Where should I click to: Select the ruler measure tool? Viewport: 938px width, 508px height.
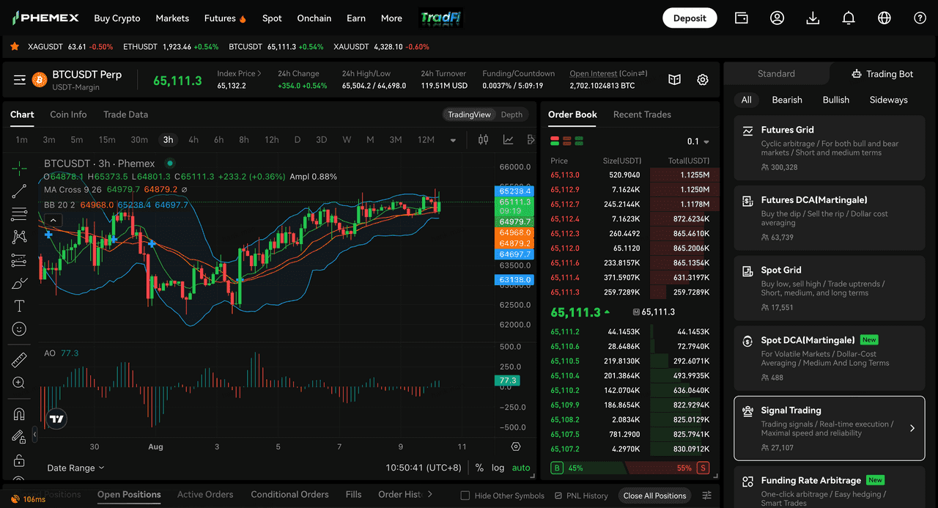(x=19, y=359)
